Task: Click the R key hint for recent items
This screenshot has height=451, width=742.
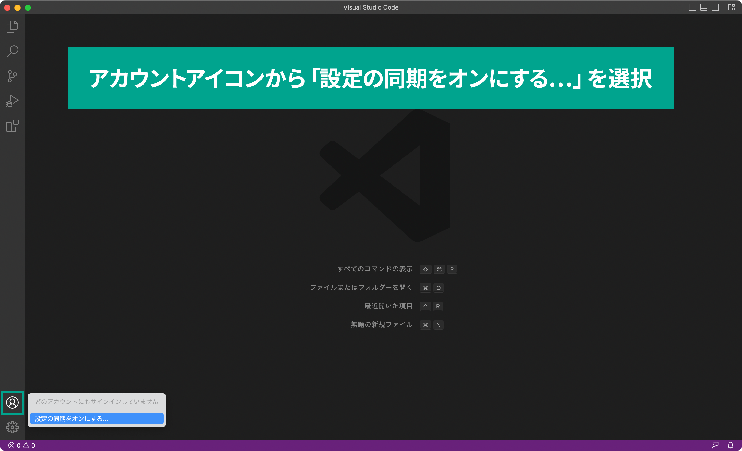Action: coord(438,306)
